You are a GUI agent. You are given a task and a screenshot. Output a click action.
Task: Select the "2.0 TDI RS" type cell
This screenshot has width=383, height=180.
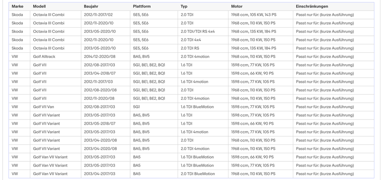pyautogui.click(x=190, y=48)
